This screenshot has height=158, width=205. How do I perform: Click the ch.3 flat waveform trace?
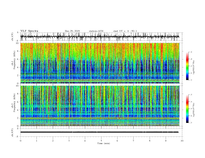(x=99, y=132)
